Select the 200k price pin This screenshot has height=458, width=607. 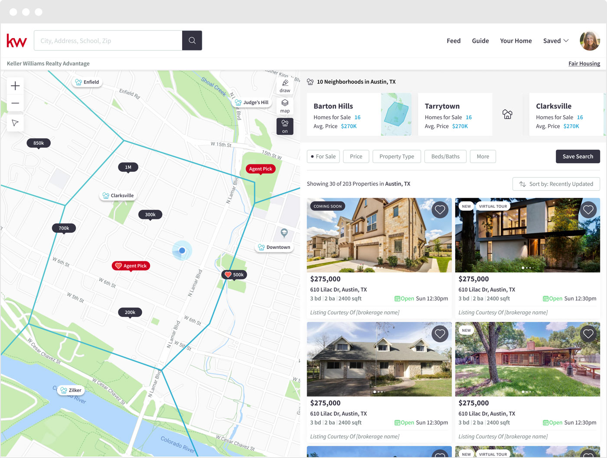[x=130, y=312]
